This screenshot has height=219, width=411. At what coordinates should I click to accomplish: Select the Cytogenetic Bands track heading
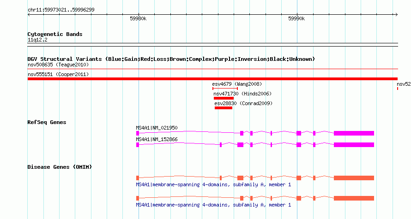(x=55, y=34)
